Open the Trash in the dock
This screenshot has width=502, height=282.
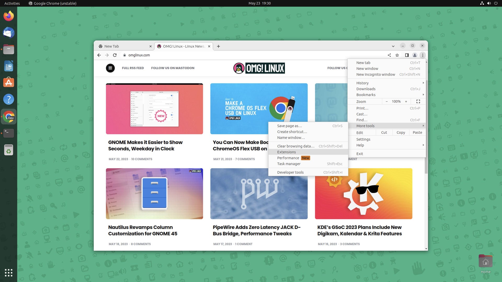[x=9, y=150]
